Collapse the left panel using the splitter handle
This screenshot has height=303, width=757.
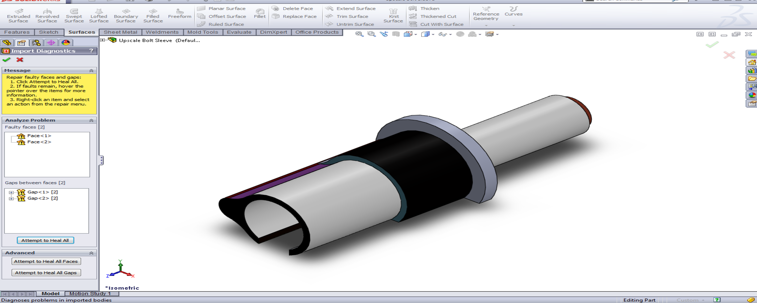pyautogui.click(x=101, y=160)
